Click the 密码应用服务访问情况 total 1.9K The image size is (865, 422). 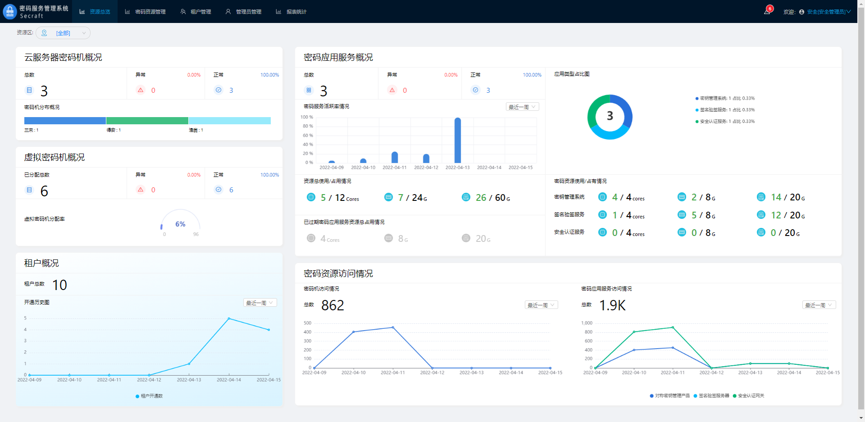point(612,306)
